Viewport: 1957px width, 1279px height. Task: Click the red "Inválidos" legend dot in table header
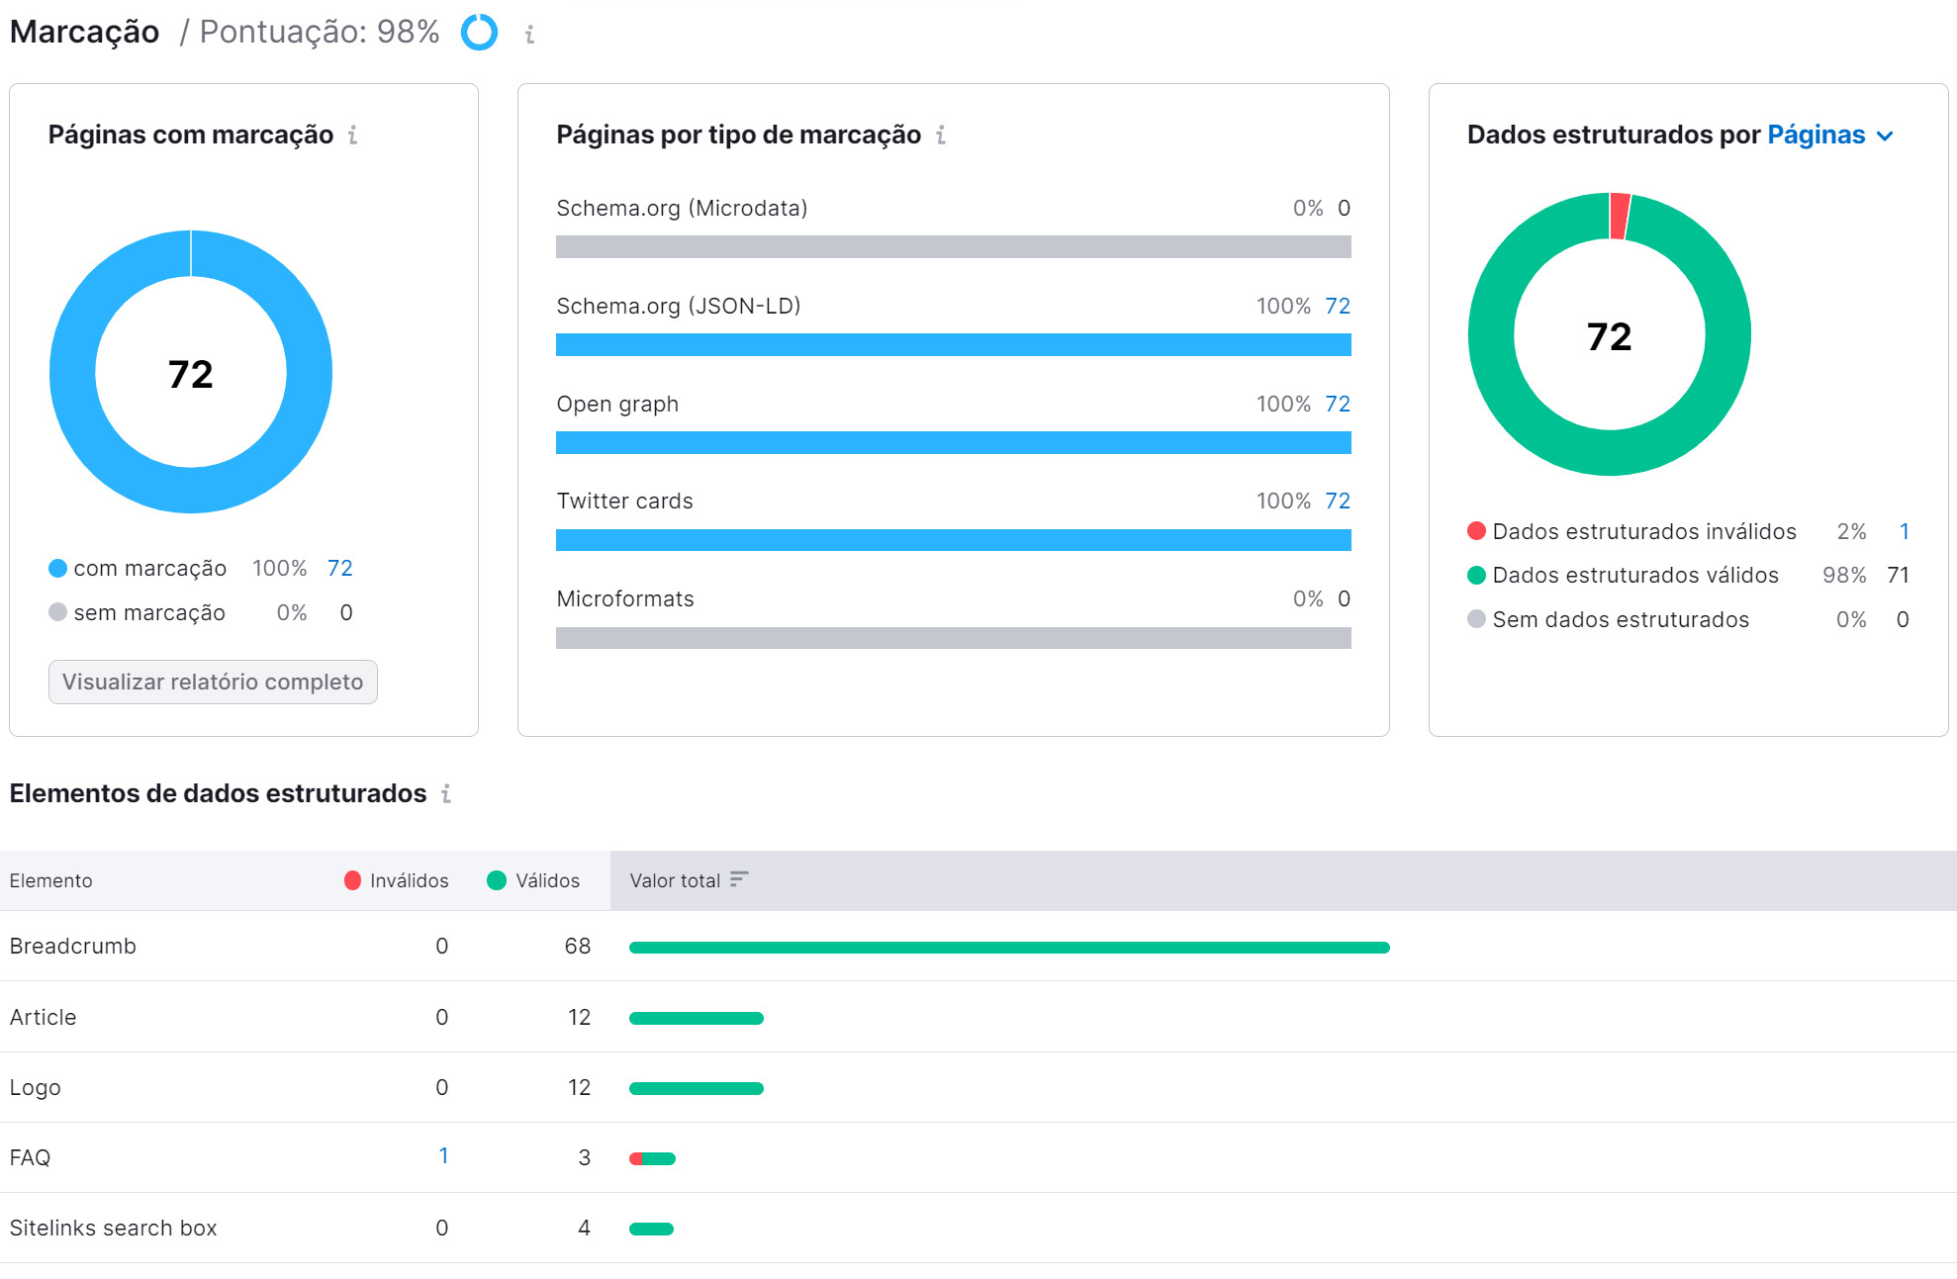pyautogui.click(x=352, y=879)
